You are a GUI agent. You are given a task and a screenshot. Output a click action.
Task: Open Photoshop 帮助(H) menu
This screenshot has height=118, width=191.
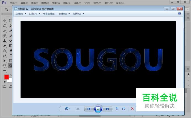click(x=120, y=3)
